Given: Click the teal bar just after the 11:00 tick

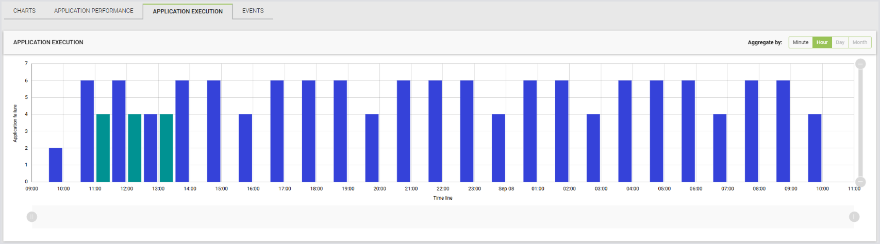Looking at the screenshot, I should pos(103,148).
